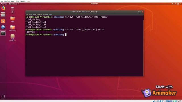Click the VirtualBox first status bar icon

click(154, 101)
